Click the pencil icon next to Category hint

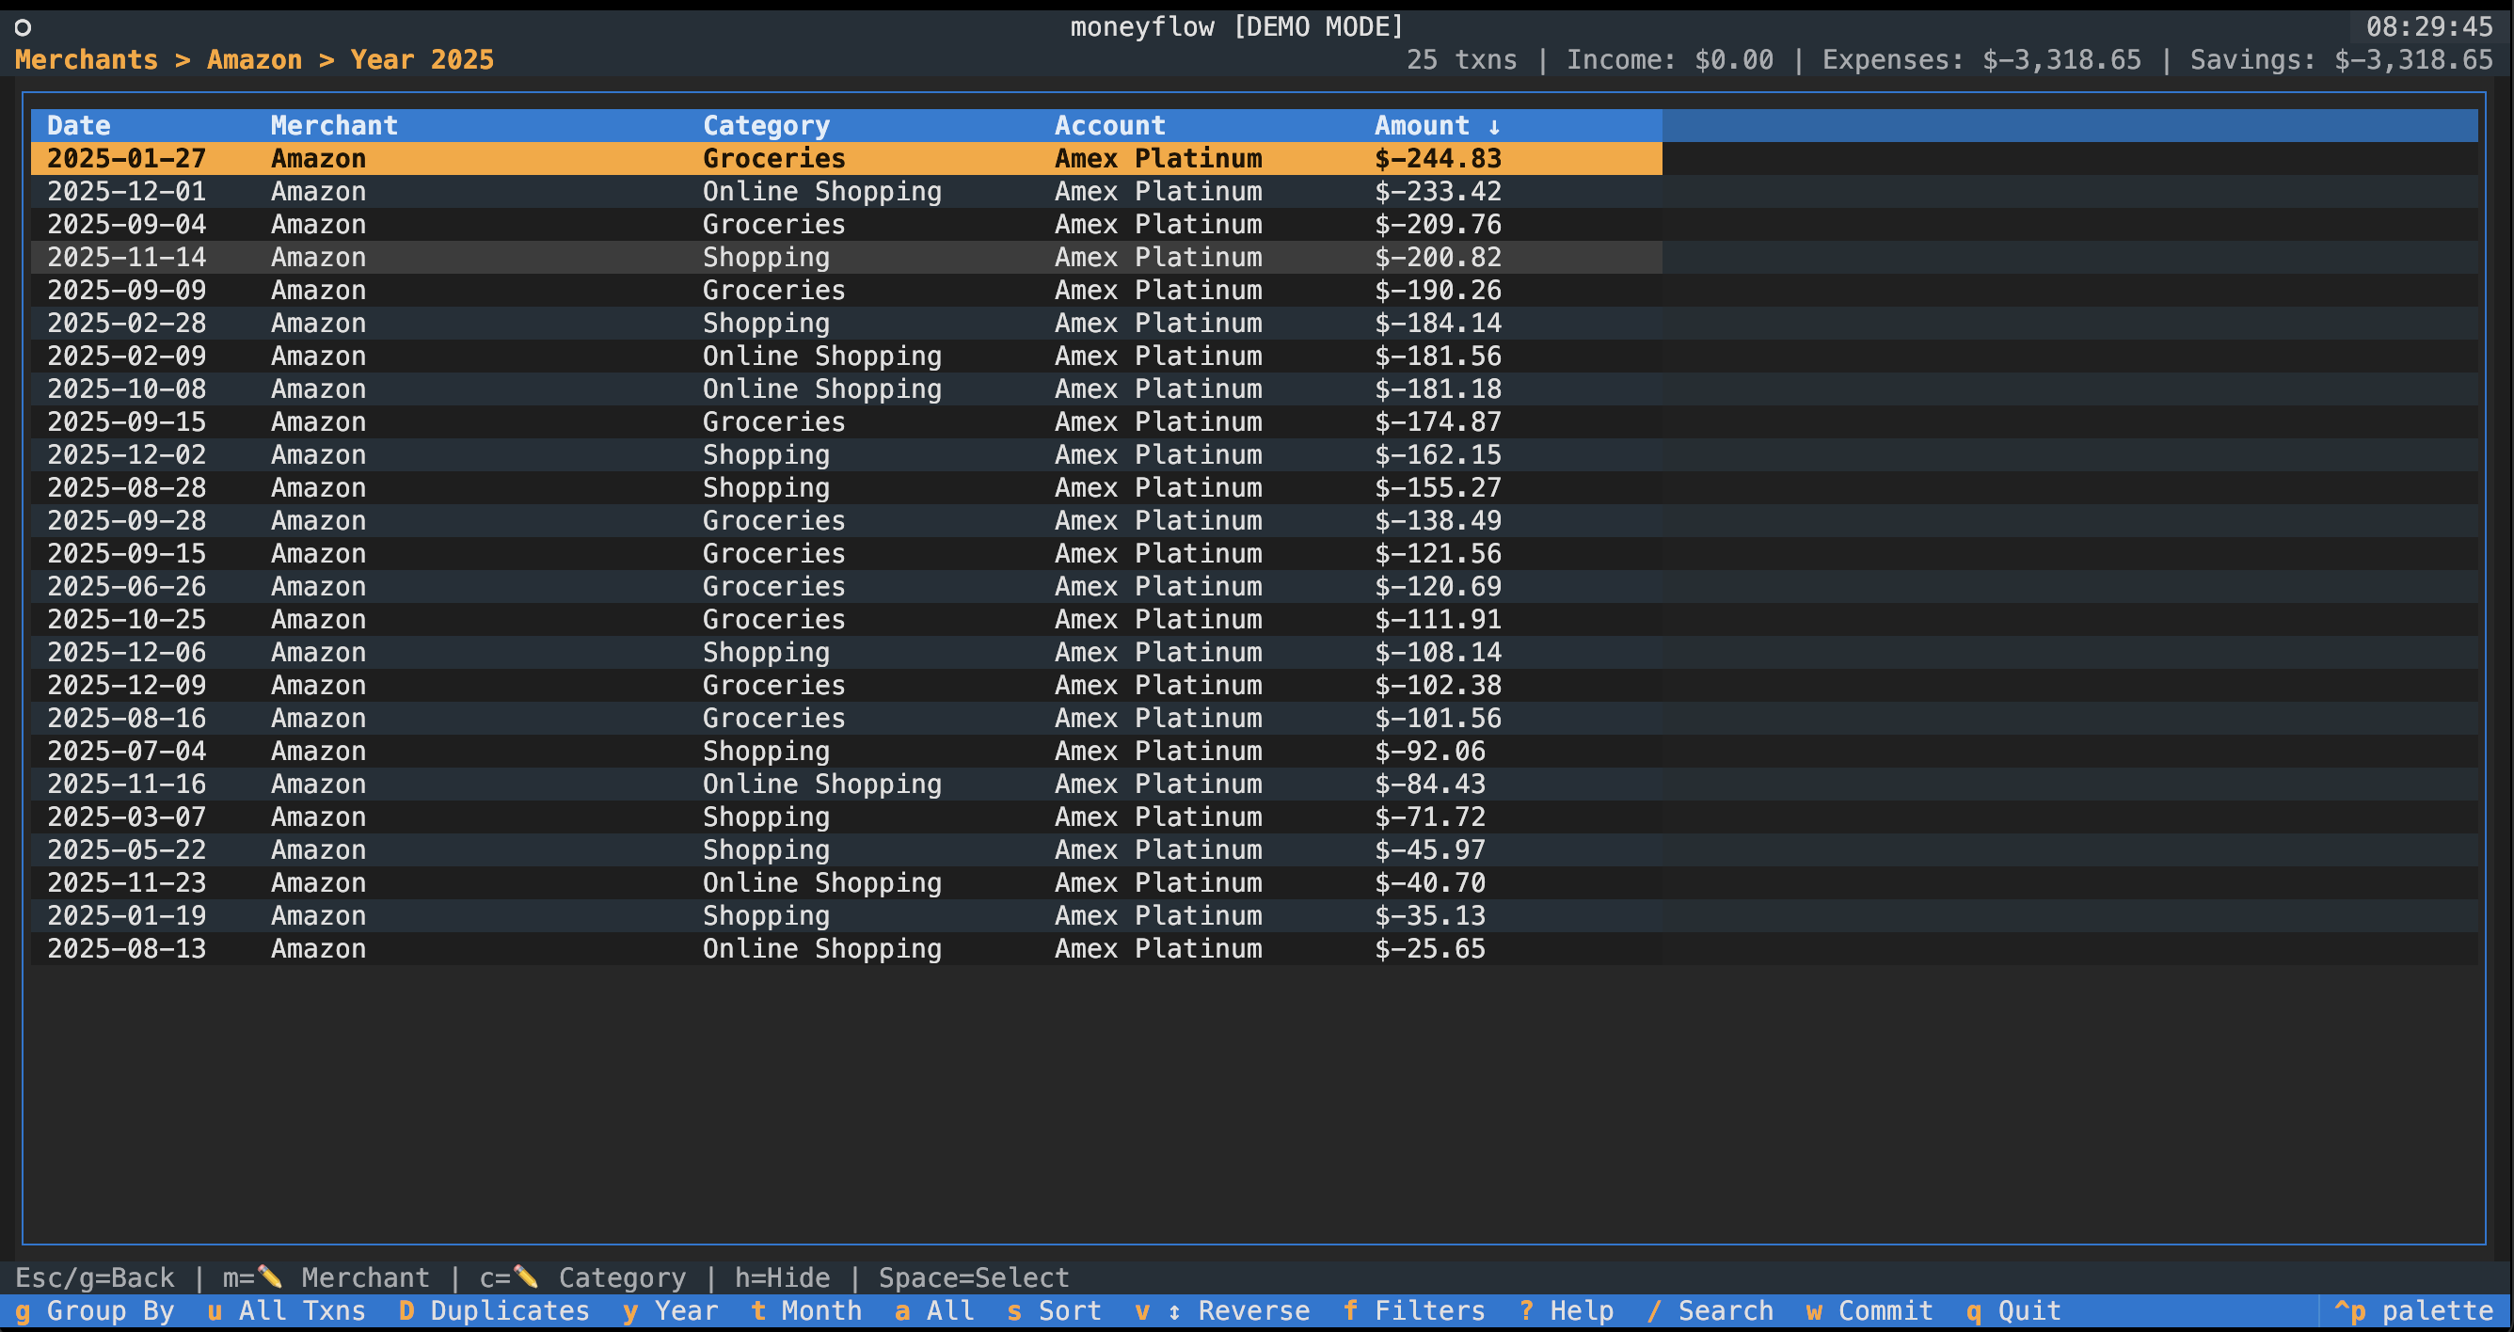526,1276
